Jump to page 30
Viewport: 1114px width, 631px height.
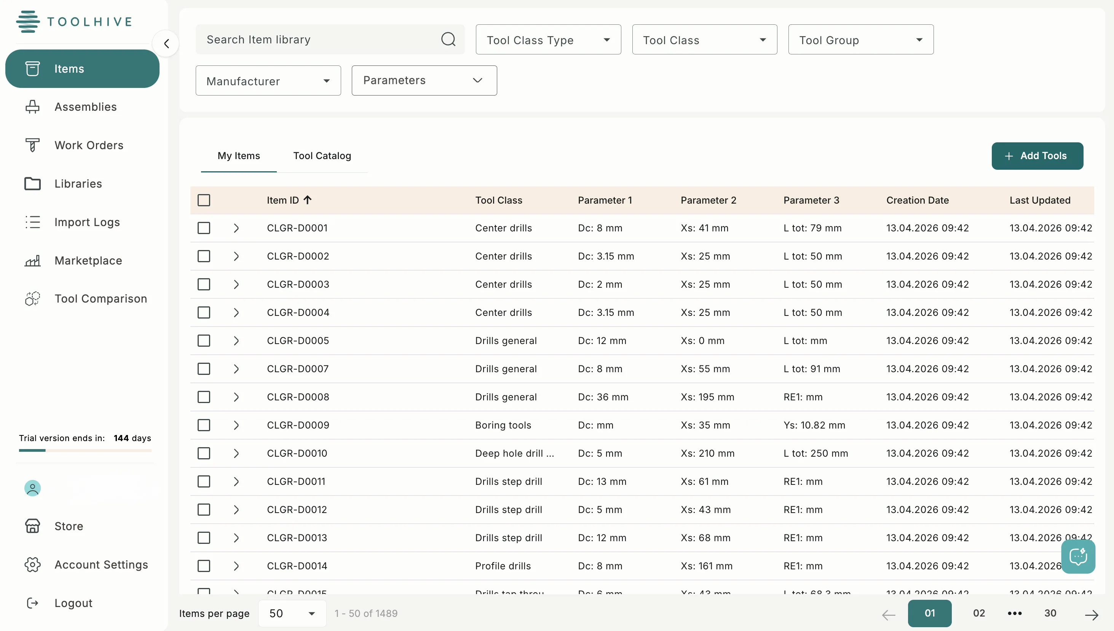click(x=1050, y=613)
